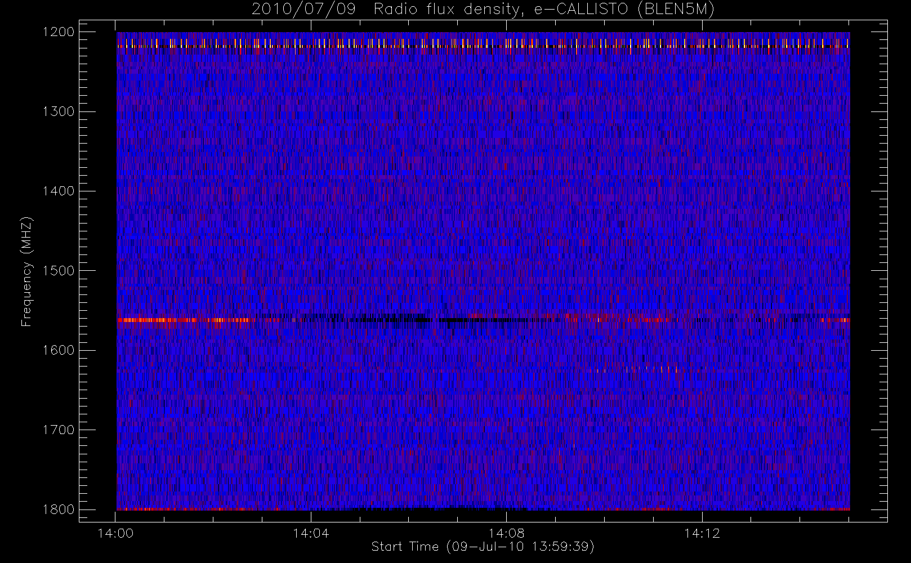
Task: Select the 1600 frequency tick label
Action: pos(59,350)
